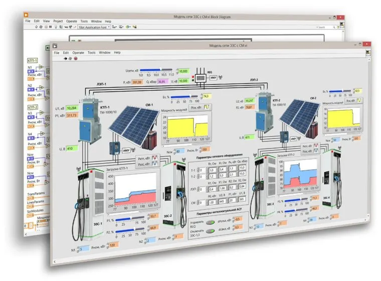Open the Project menu in Block Diagram window
The width and height of the screenshot is (381, 281).
tap(59, 22)
